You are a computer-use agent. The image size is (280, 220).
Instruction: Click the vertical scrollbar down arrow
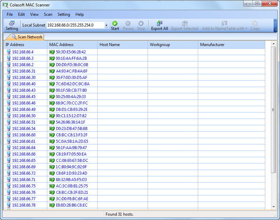pos(274,207)
